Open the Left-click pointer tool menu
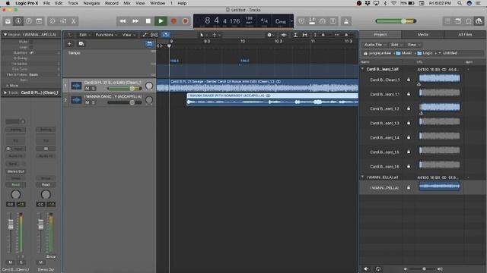Viewport: 487px width, 273px height. point(203,35)
